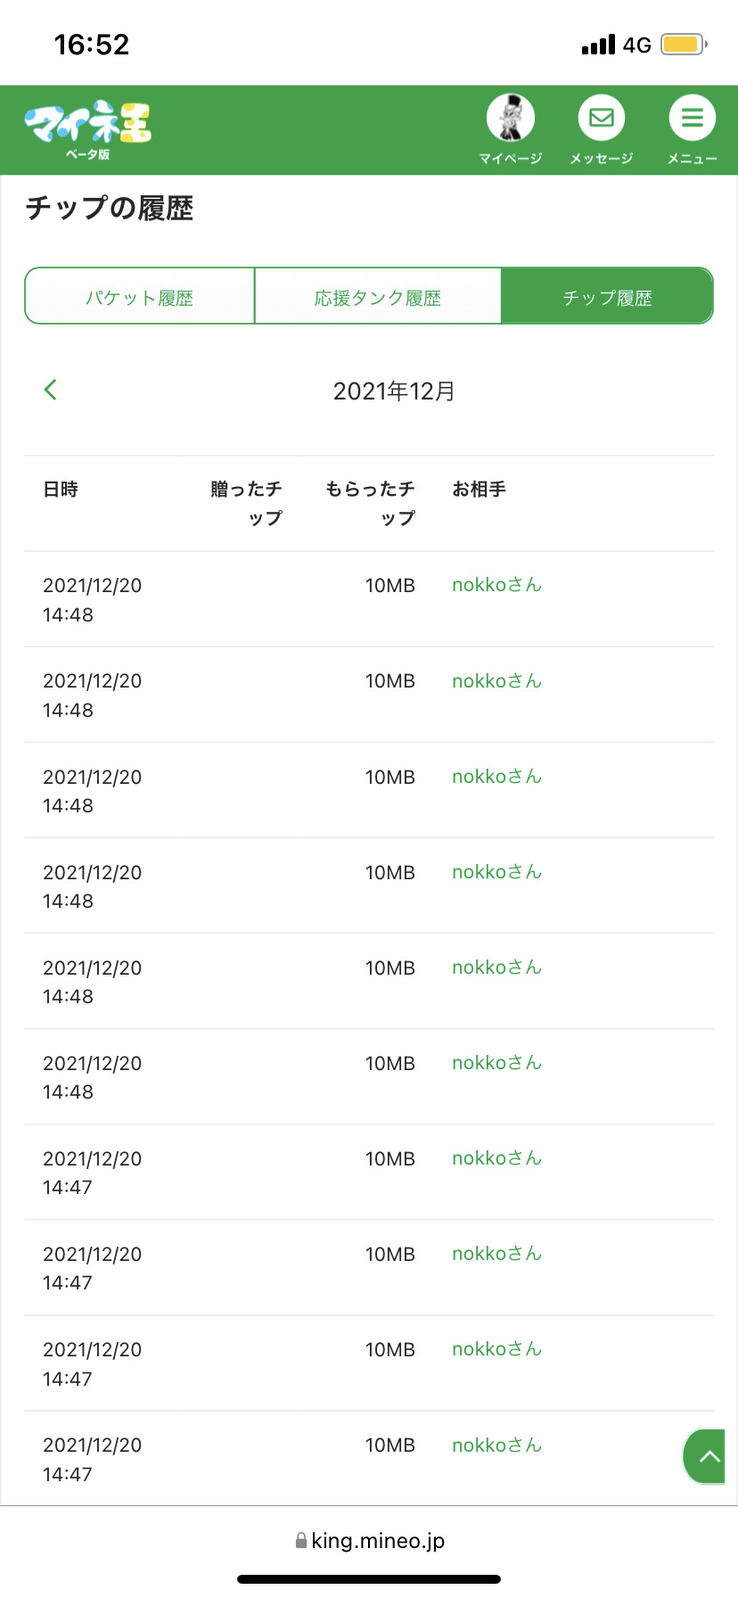
Task: Tap the green scroll-to-top arrow button
Action: [x=707, y=1456]
